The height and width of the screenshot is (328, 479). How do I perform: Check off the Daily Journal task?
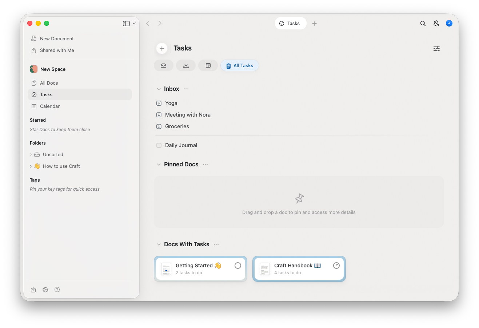pyautogui.click(x=159, y=145)
